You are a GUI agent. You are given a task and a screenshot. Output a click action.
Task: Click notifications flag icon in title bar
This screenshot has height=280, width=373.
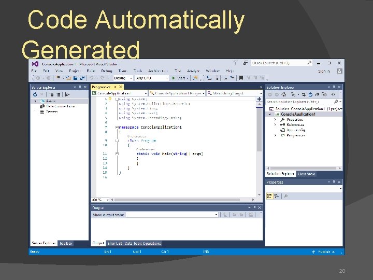coord(236,63)
